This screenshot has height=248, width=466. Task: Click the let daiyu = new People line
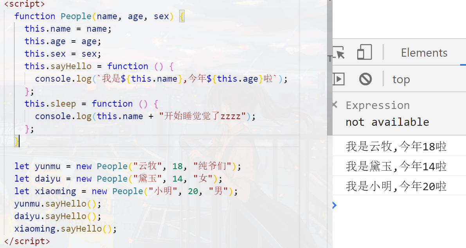point(118,178)
